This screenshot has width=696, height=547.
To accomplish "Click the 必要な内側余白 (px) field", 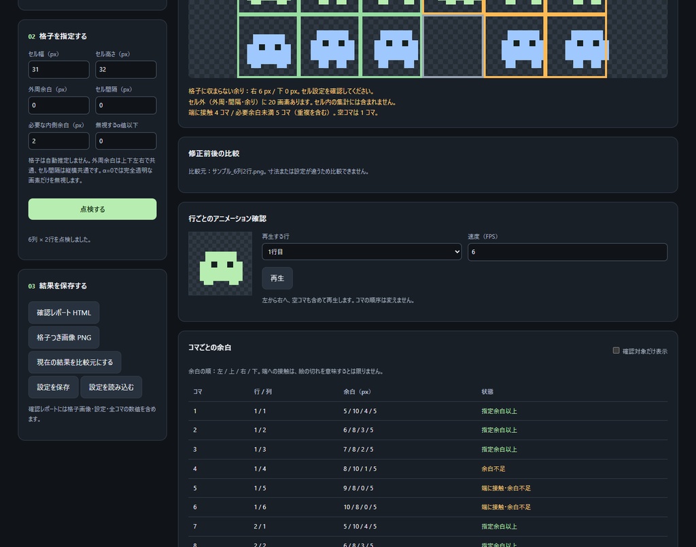I will click(x=58, y=141).
